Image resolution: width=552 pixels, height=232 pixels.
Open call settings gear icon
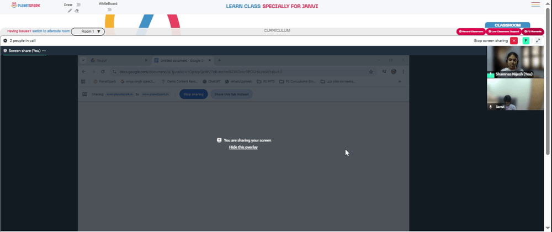click(6, 40)
